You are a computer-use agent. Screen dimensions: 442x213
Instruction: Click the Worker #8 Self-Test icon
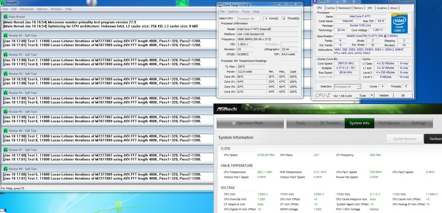(x=6, y=169)
